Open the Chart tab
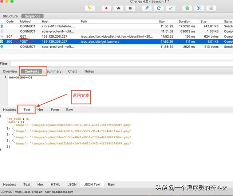 [x=72, y=71]
